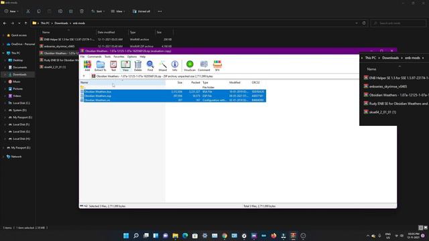The height and width of the screenshot is (241, 429).
Task: Open the Windows Start button
Action: 126,236
